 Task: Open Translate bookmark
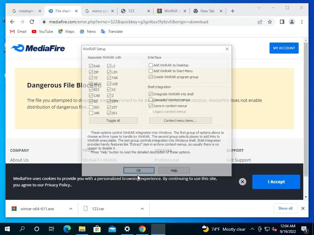pos(112,32)
